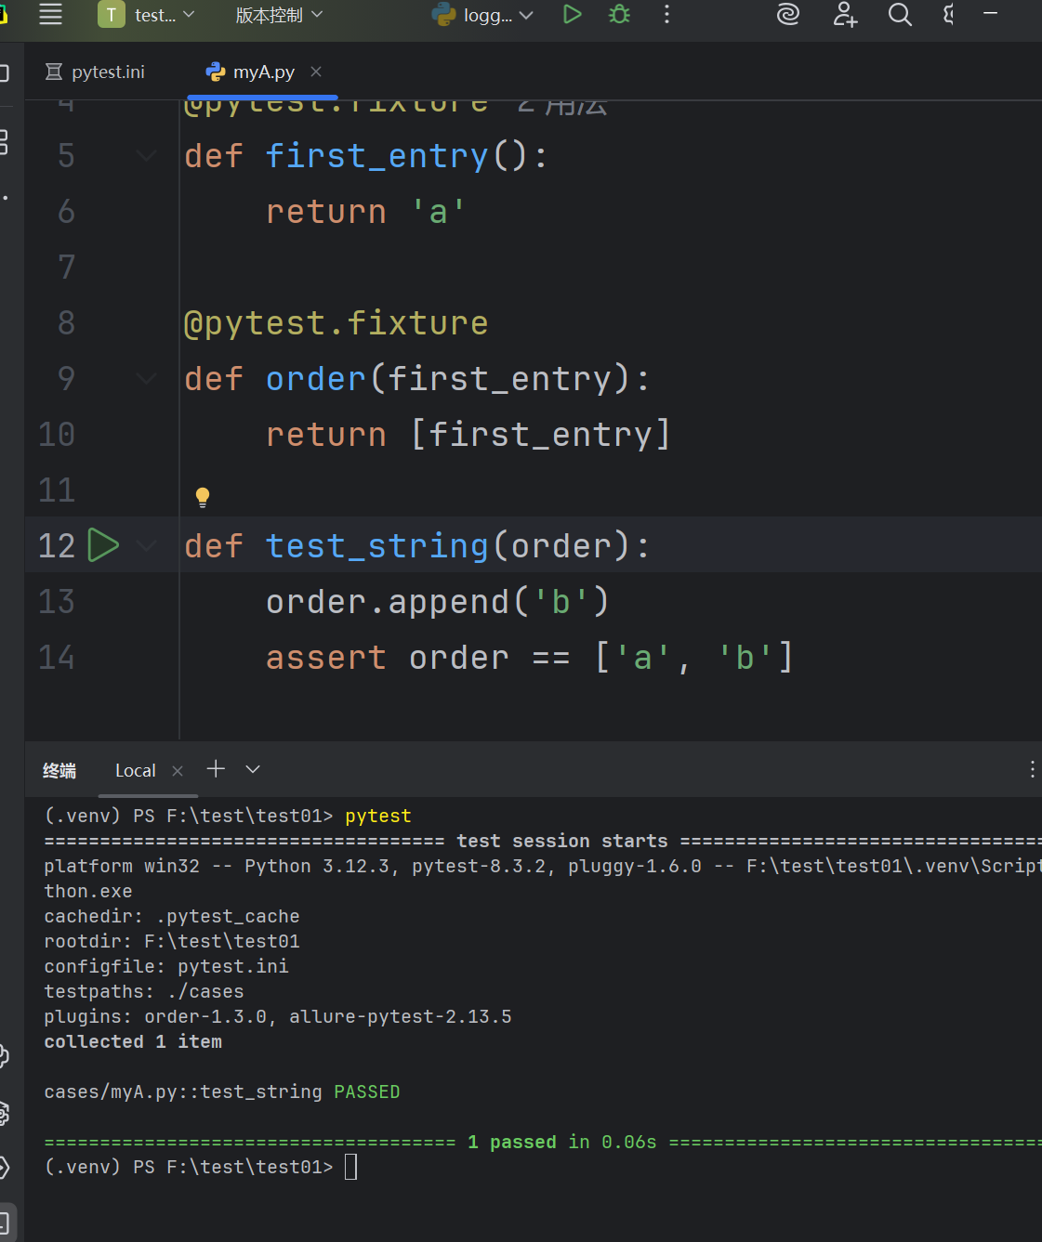Run test_string from the gutter play icon
The height and width of the screenshot is (1242, 1042).
103,545
